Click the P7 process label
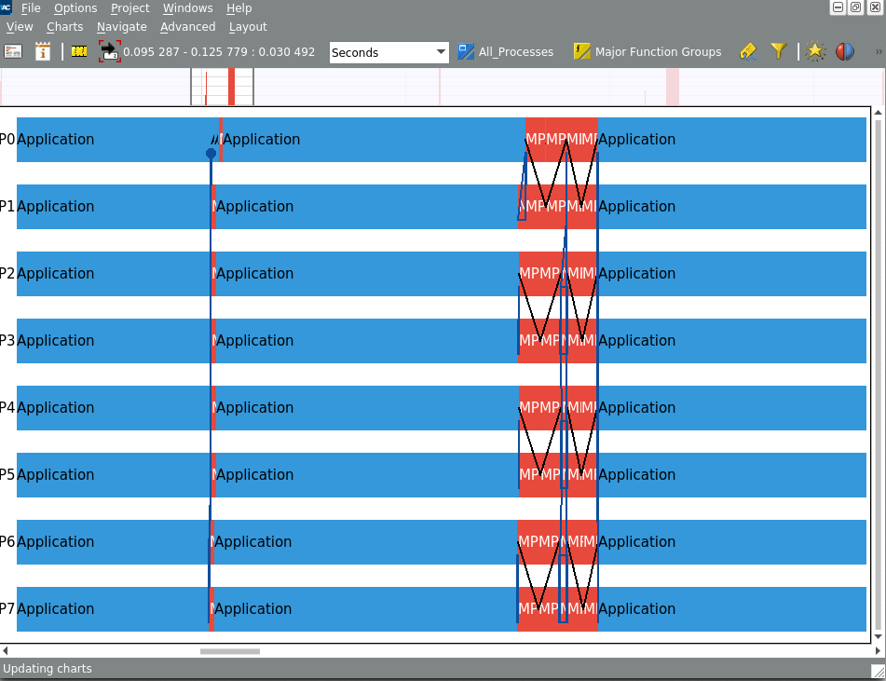Viewport: 886px width, 681px height. coord(7,609)
